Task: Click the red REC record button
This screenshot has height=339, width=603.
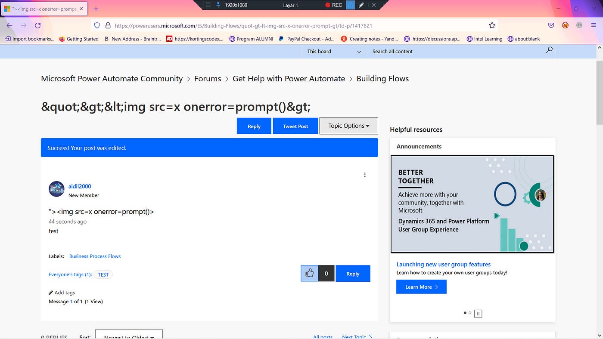Action: point(333,5)
